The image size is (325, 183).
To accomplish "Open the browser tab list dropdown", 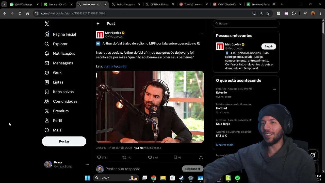I will [x=4, y=4].
